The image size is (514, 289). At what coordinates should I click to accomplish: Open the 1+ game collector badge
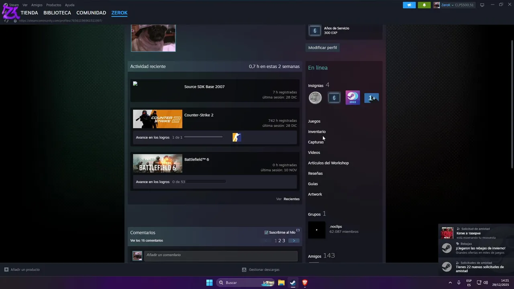pos(371,98)
